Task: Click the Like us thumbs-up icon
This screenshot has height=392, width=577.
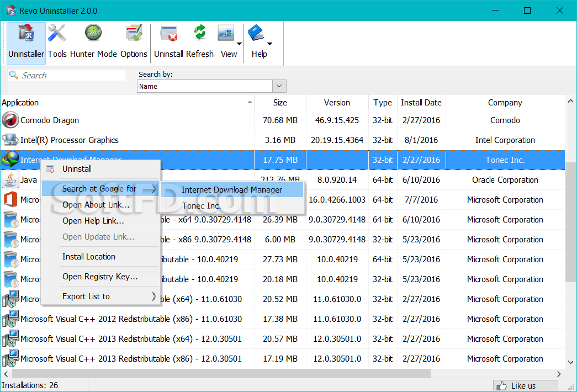Action: point(501,386)
